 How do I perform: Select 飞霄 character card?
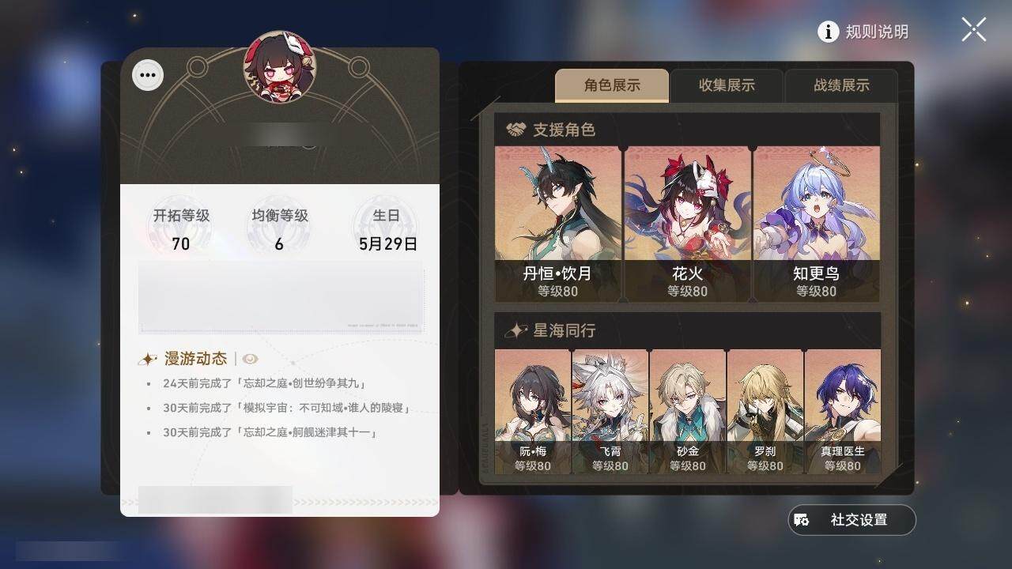(x=610, y=412)
